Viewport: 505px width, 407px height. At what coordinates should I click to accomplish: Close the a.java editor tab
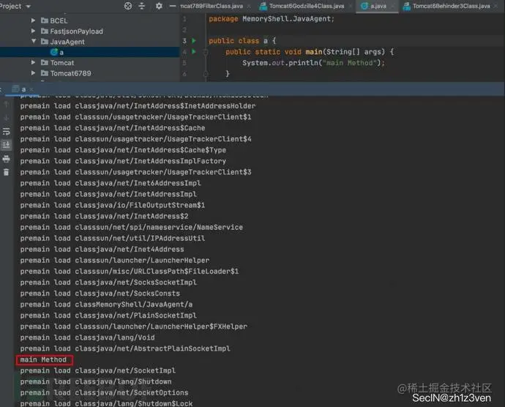tap(392, 6)
